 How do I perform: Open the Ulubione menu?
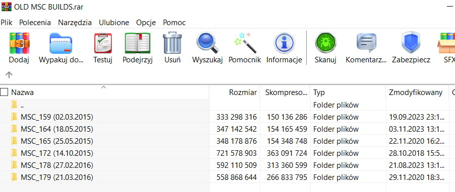point(114,23)
